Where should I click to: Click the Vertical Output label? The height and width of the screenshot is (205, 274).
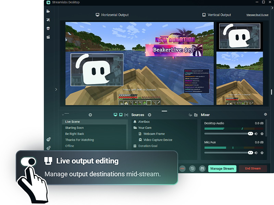coord(219,15)
